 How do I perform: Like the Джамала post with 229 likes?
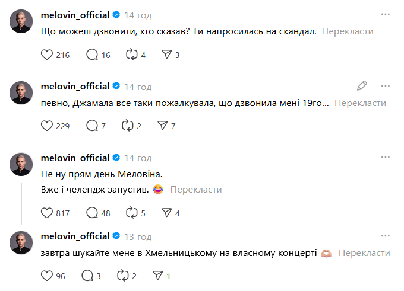[x=48, y=126]
